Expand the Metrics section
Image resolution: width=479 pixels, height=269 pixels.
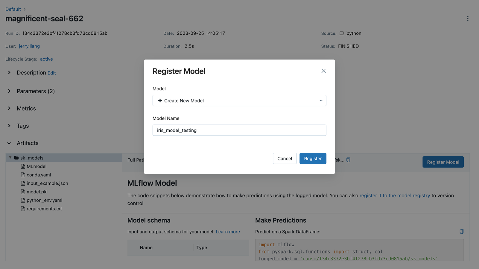click(9, 108)
